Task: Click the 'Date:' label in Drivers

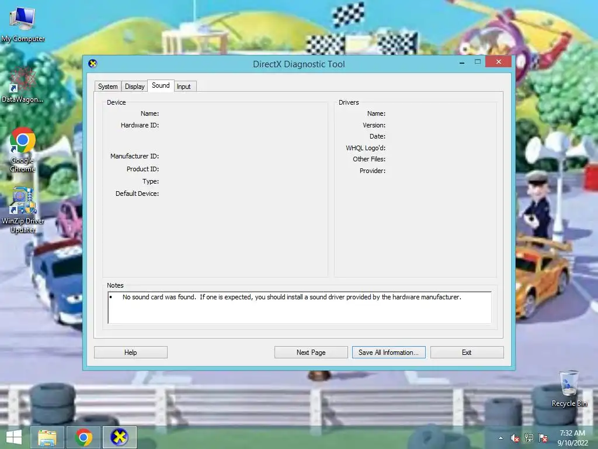Action: (377, 136)
